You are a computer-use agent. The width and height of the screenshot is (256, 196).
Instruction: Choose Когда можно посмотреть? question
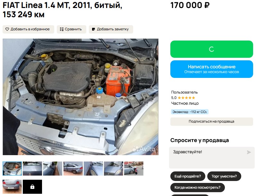click(x=197, y=187)
